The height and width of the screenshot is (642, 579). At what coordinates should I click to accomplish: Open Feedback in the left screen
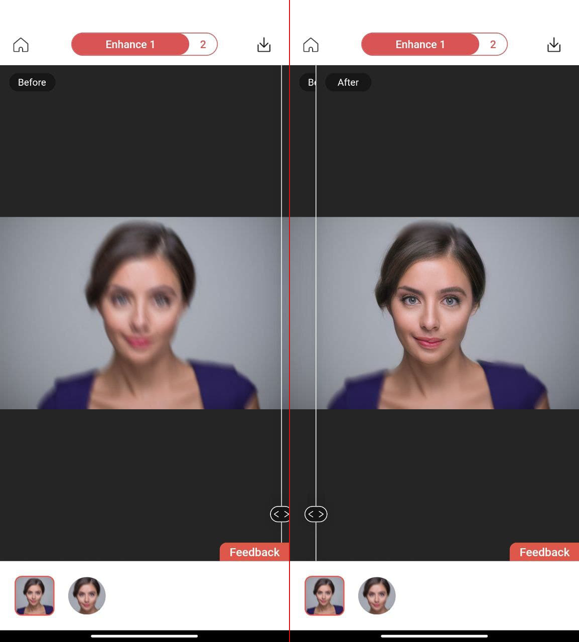254,552
